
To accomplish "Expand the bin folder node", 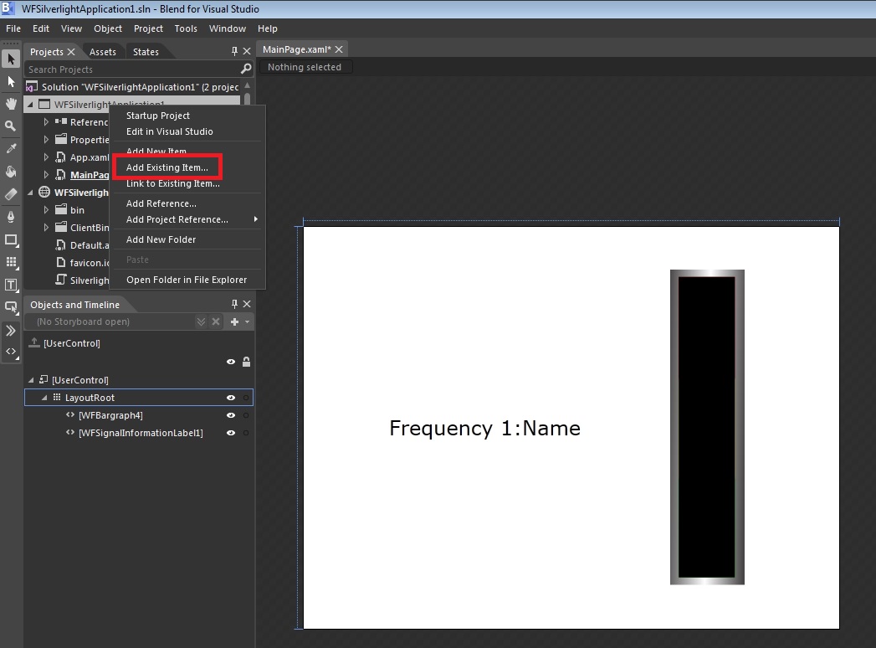I will click(x=47, y=210).
